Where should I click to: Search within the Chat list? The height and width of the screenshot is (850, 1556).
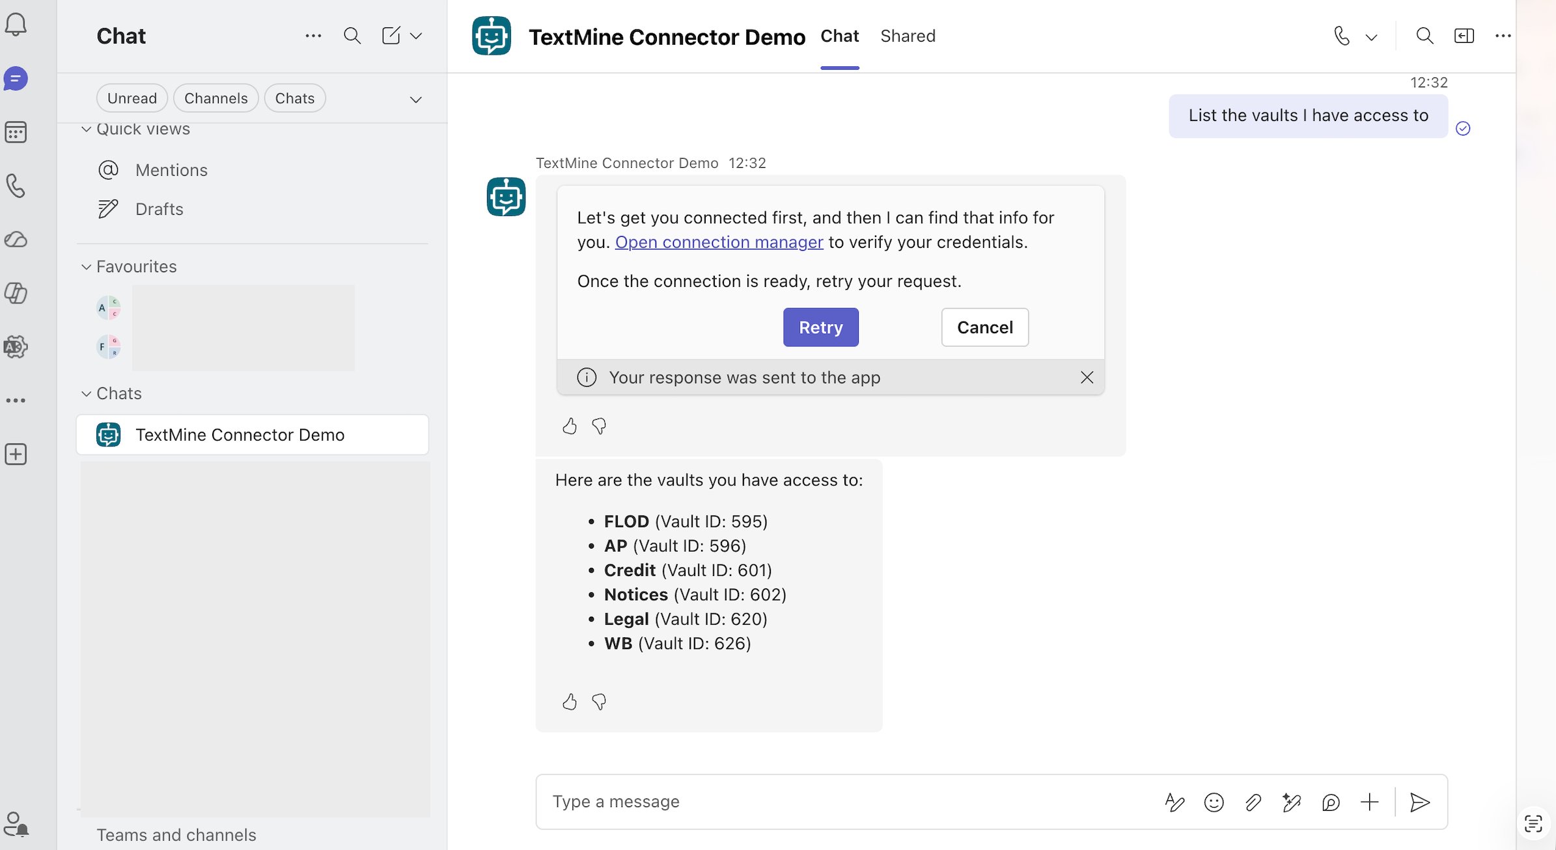(x=352, y=36)
